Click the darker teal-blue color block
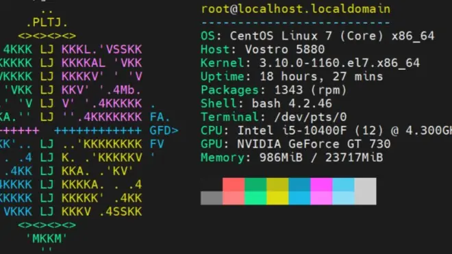 click(299, 185)
